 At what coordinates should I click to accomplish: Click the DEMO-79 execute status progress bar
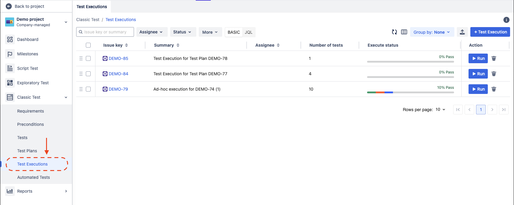pos(410,92)
